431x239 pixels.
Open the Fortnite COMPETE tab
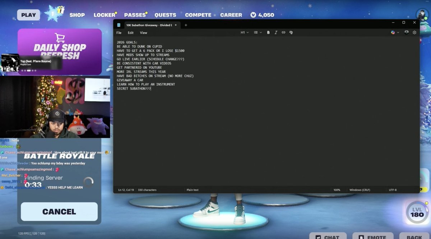[x=198, y=15]
